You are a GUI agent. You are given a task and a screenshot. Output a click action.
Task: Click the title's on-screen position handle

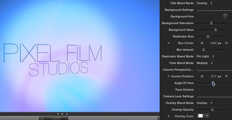pyautogui.click(x=59, y=61)
